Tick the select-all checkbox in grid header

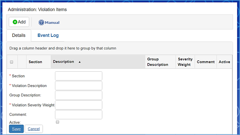(12, 62)
